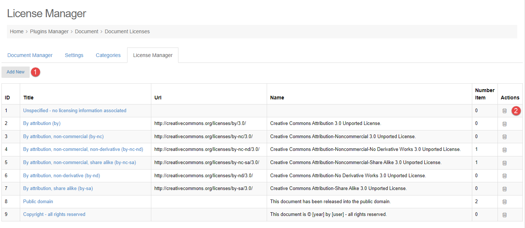Viewport: 525px width, 228px height.
Task: Click Attribution-Noncommercial 3.0 Unported License name
Action: pos(343,136)
